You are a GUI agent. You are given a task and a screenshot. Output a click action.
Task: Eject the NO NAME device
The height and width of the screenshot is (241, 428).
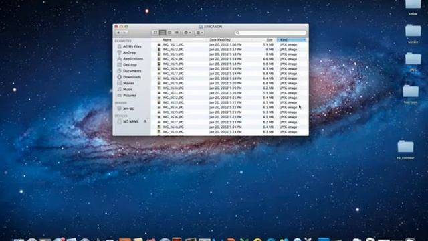[x=145, y=121]
